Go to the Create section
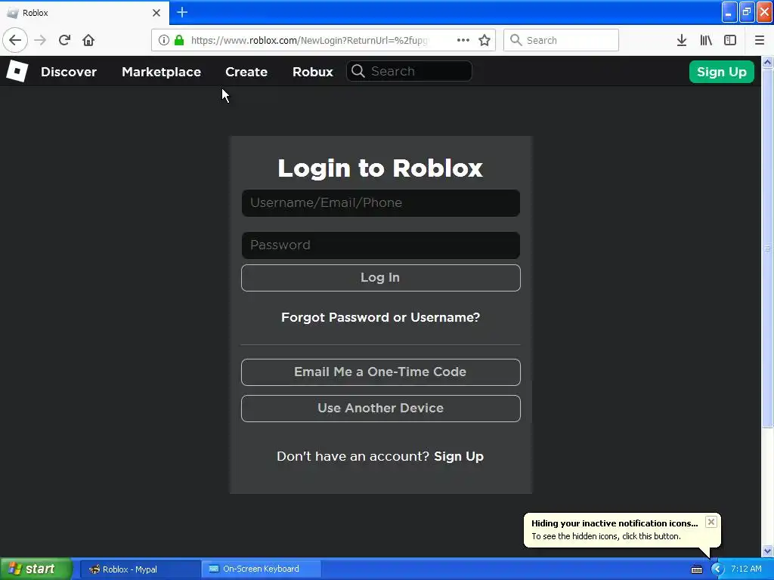Screen dimensions: 774x580 (246, 72)
